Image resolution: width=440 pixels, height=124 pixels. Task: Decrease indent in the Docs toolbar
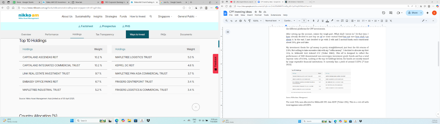click(382, 21)
